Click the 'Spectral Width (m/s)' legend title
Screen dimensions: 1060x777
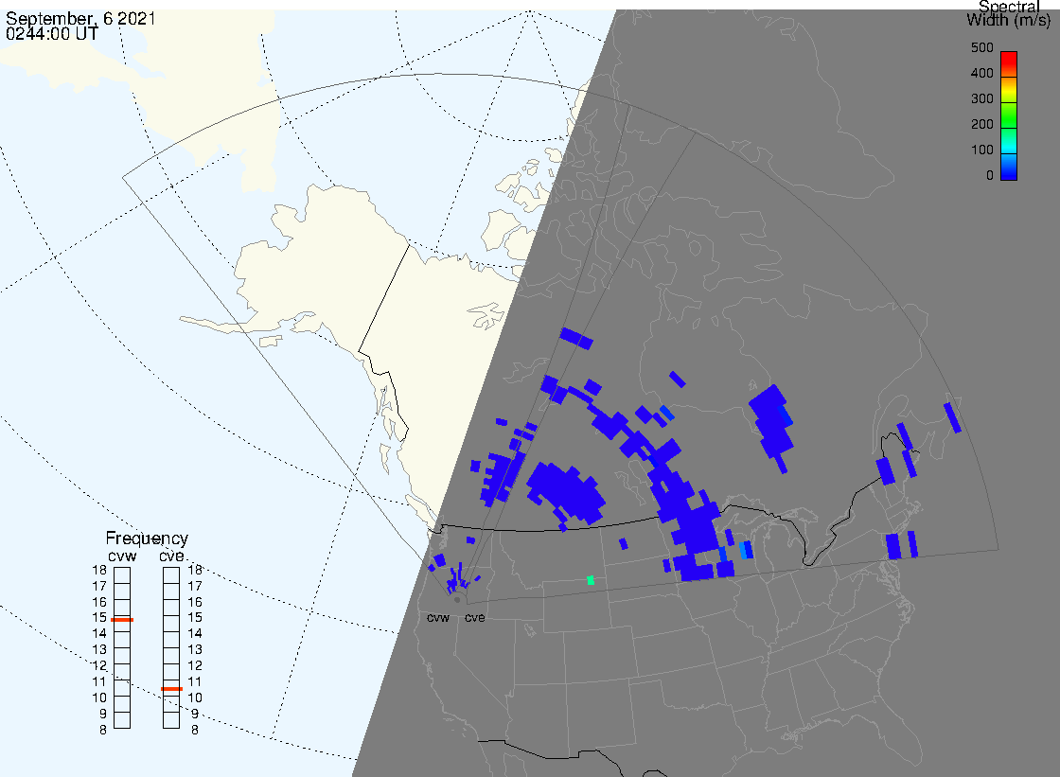[x=1009, y=13]
